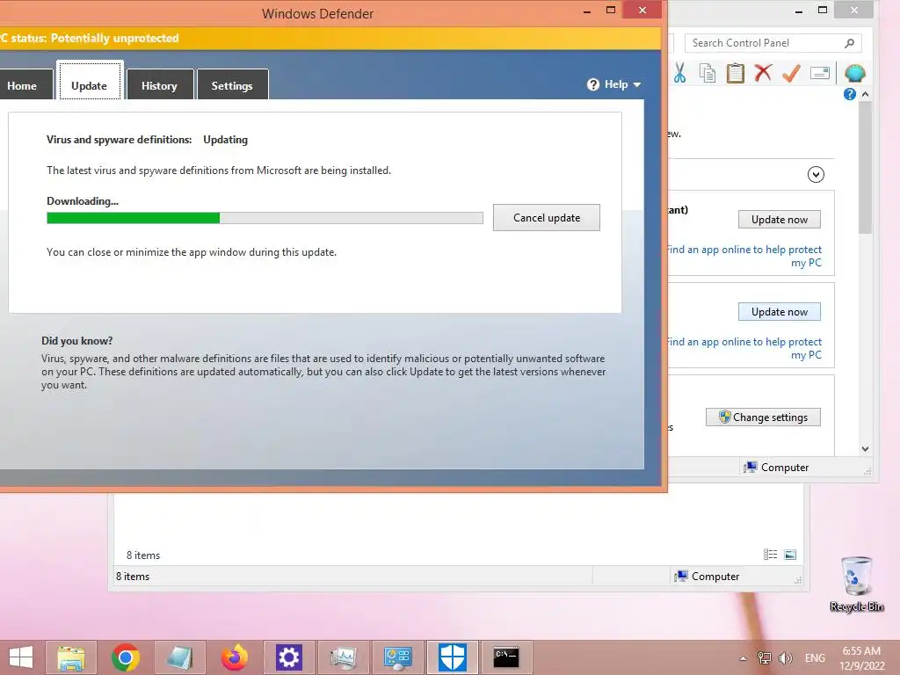Click the network icon in system tray
This screenshot has width=900, height=675.
point(765,658)
